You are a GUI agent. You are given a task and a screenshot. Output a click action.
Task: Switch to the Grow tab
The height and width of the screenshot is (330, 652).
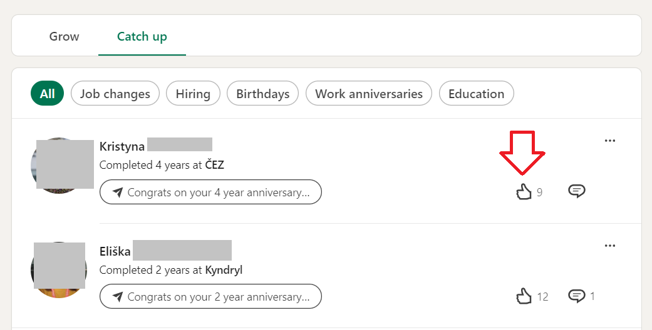point(64,36)
